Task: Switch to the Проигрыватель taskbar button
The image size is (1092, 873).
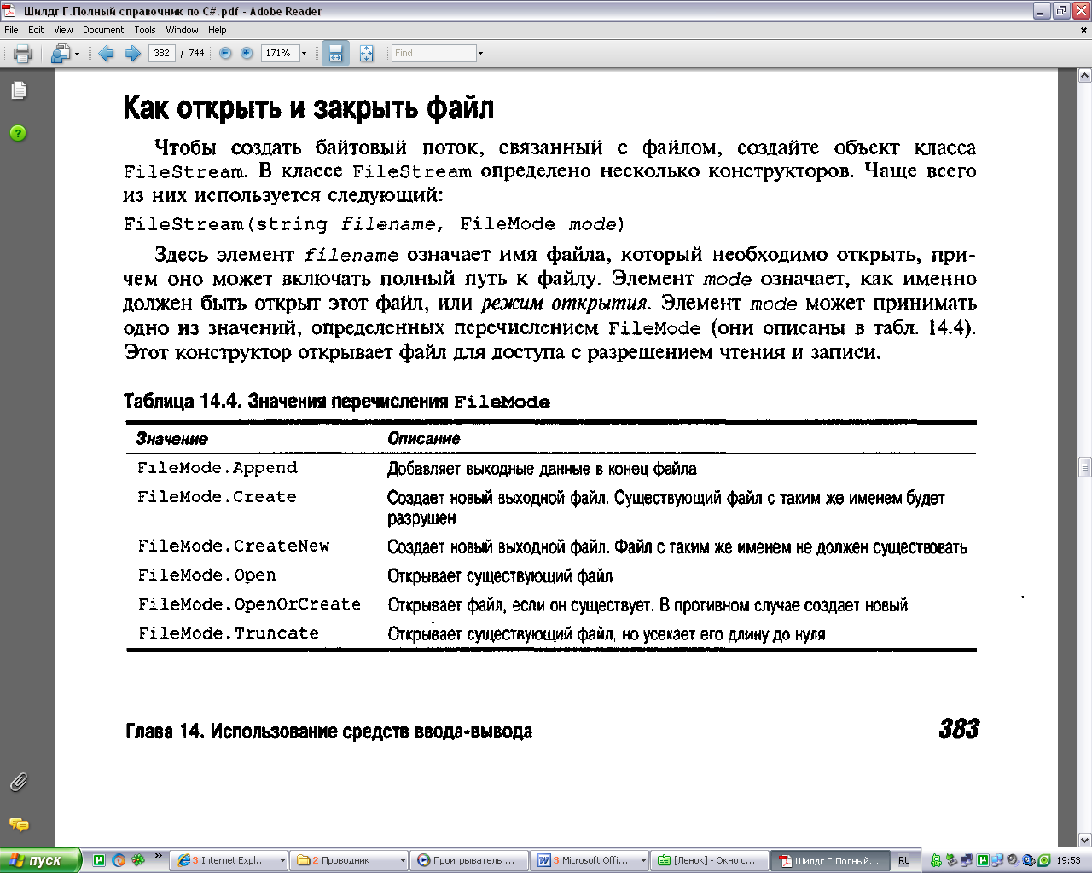Action: pos(468,860)
